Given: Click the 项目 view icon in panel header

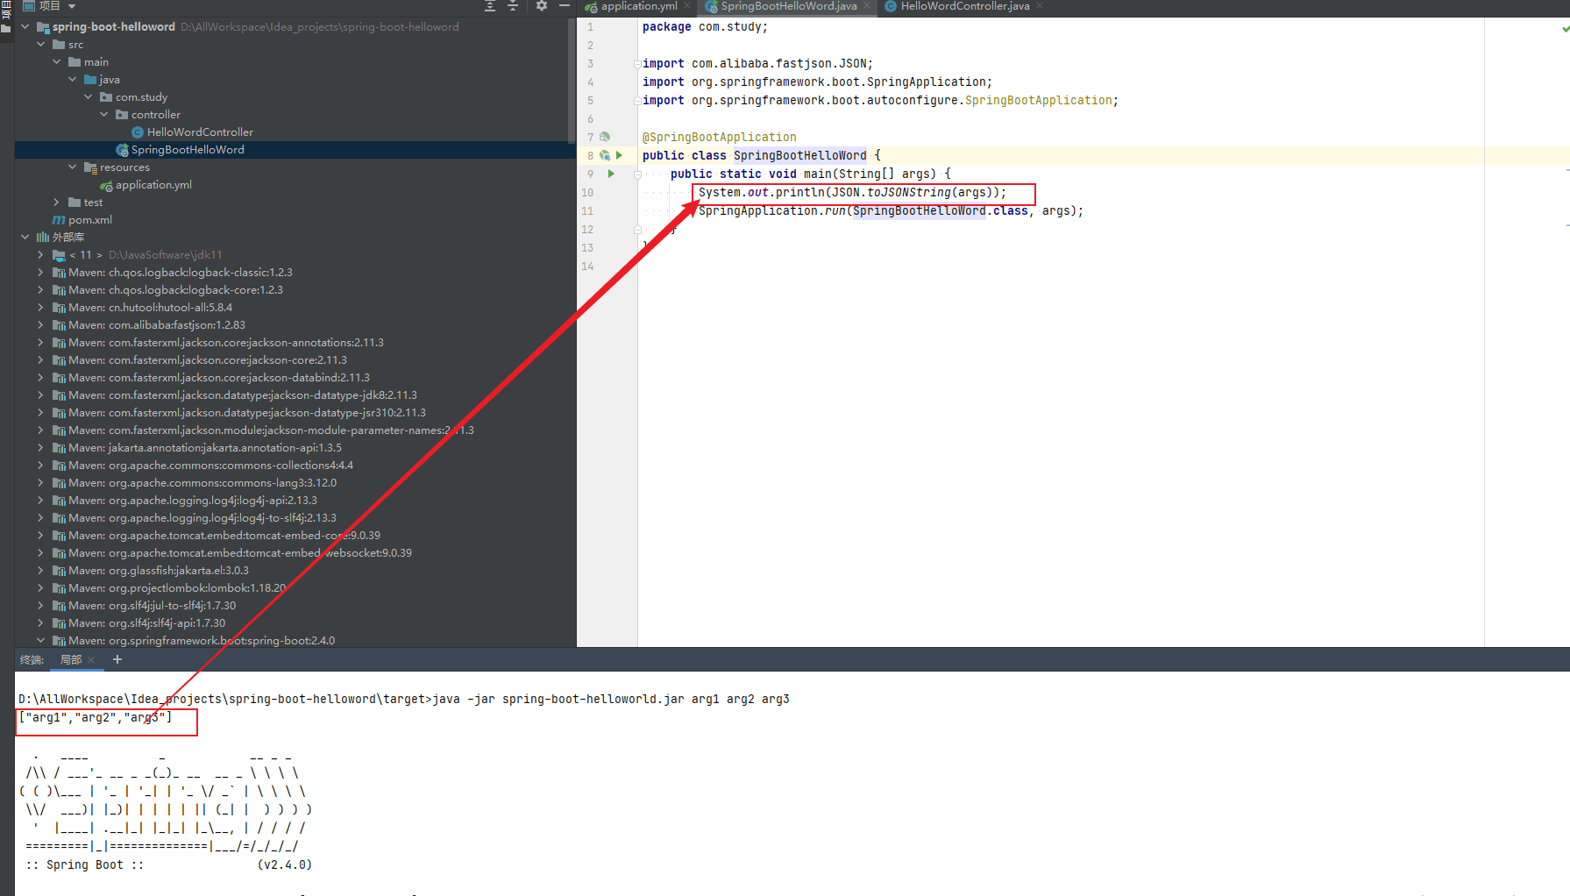Looking at the screenshot, I should (28, 6).
